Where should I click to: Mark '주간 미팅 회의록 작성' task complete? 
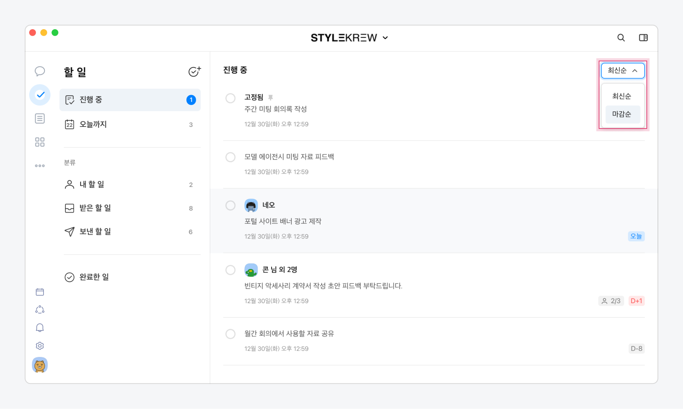pyautogui.click(x=230, y=98)
